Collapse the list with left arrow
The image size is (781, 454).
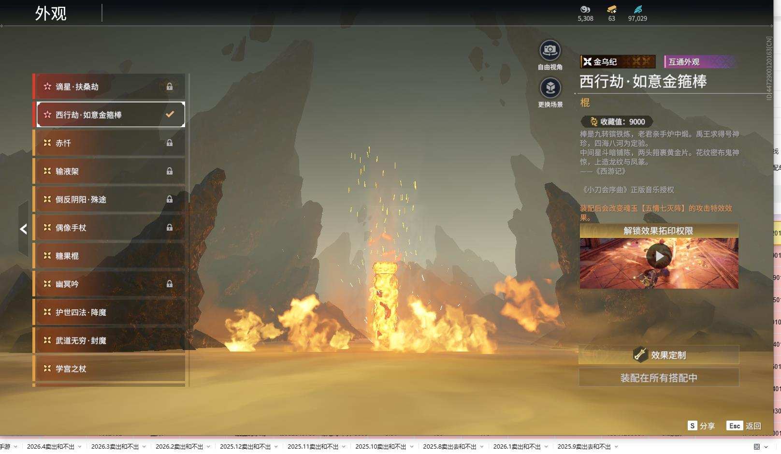(x=23, y=229)
